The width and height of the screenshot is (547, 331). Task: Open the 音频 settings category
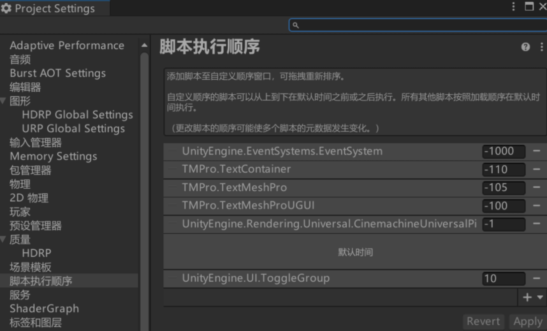(20, 60)
